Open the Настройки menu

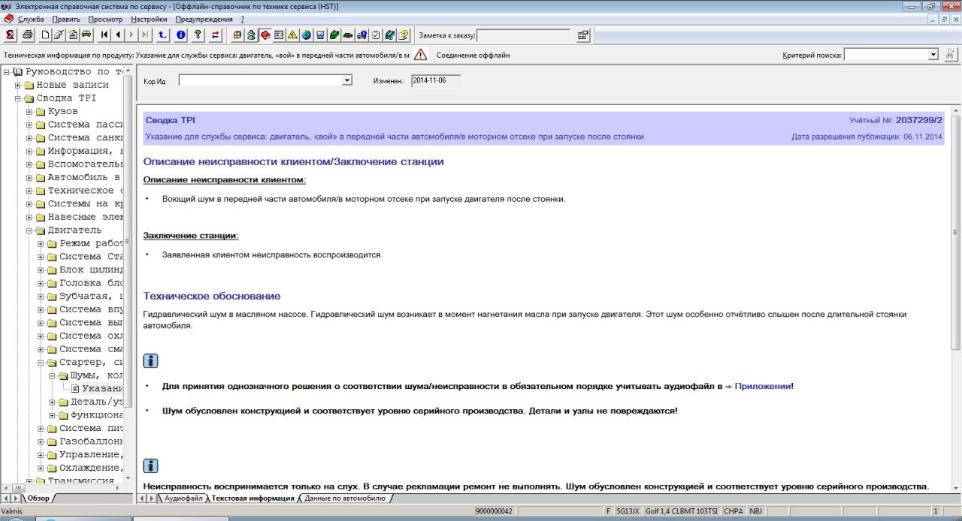(x=149, y=19)
